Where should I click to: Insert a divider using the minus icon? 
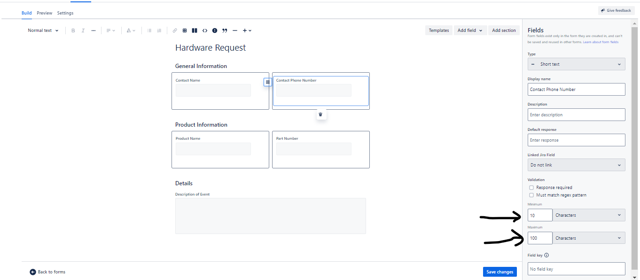[x=235, y=30]
